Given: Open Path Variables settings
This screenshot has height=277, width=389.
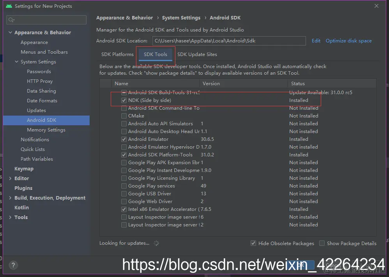Looking at the screenshot, I should point(37,159).
